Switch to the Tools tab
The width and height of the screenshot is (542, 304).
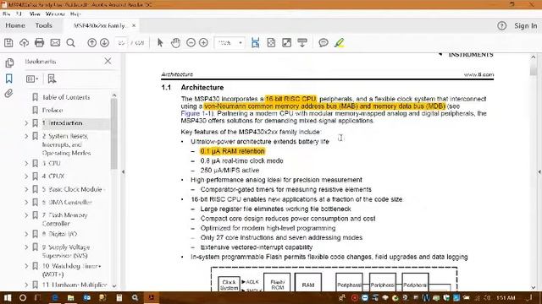pyautogui.click(x=43, y=25)
